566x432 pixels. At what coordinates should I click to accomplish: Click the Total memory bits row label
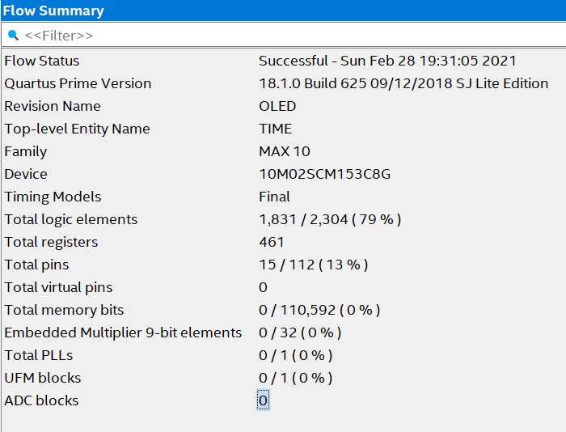64,310
